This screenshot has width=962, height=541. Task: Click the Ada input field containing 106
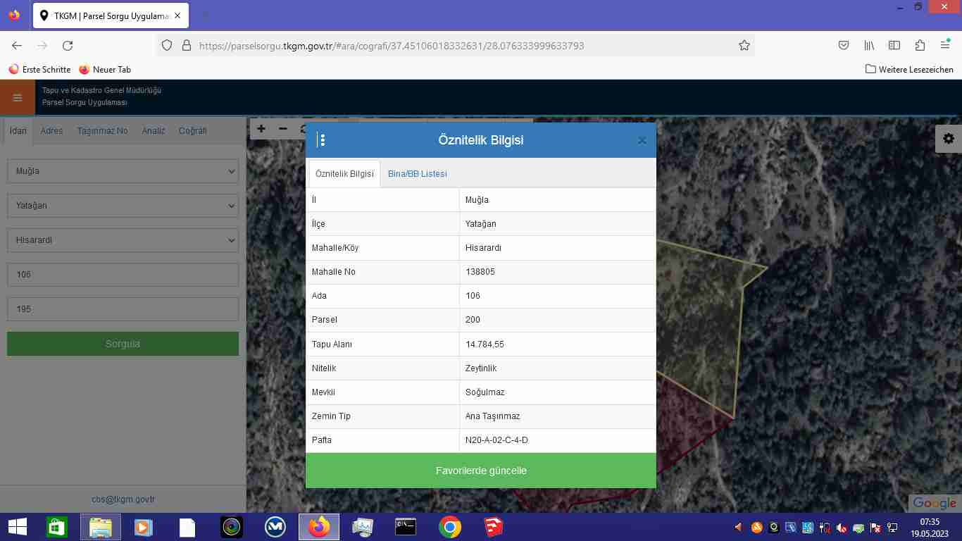[x=123, y=275]
